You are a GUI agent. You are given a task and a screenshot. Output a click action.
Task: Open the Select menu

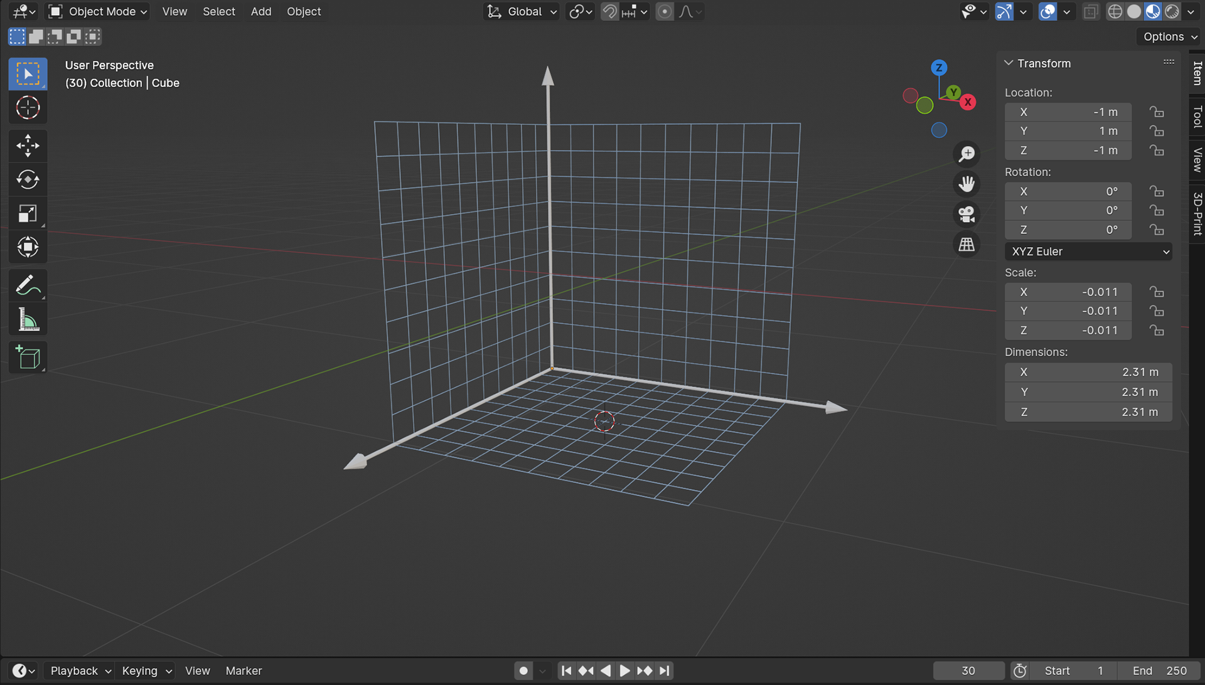[x=218, y=11]
